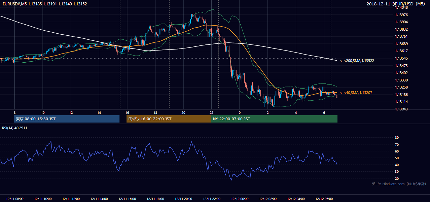Click RSI scale level 60
Screen dimensions: 430x202
pyautogui.click(x=397, y=151)
